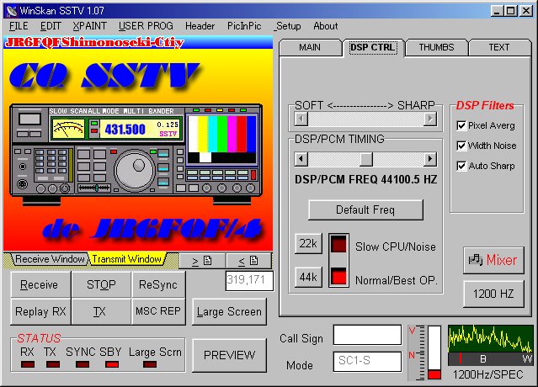Open the Setup menu
Viewport: 538px width, 387px height.
pyautogui.click(x=288, y=26)
